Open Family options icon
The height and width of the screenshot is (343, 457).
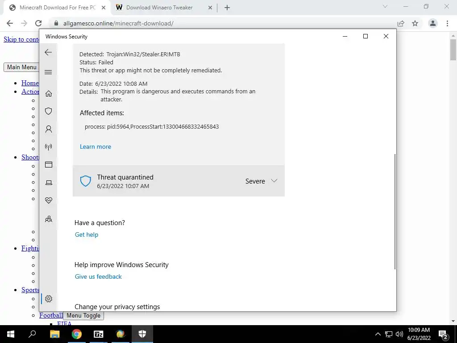pyautogui.click(x=48, y=219)
